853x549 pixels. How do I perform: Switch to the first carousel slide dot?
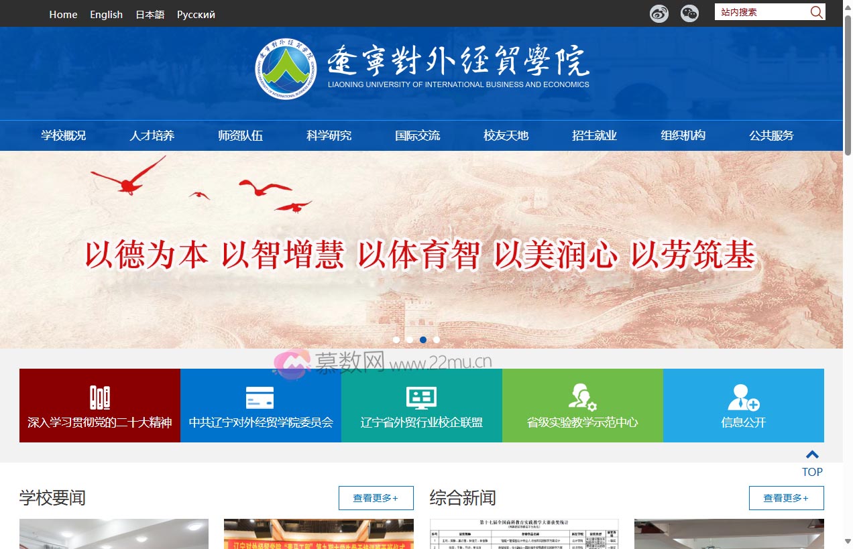click(x=396, y=340)
